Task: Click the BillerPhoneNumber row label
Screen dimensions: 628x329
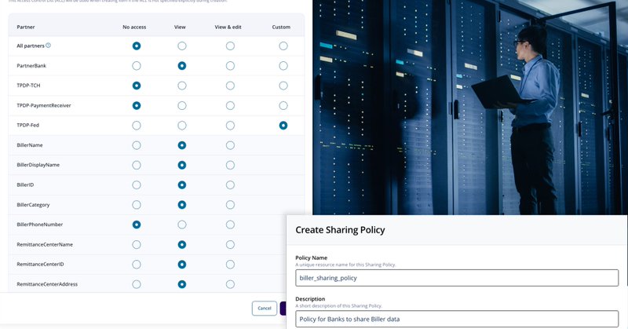Action: (40, 225)
